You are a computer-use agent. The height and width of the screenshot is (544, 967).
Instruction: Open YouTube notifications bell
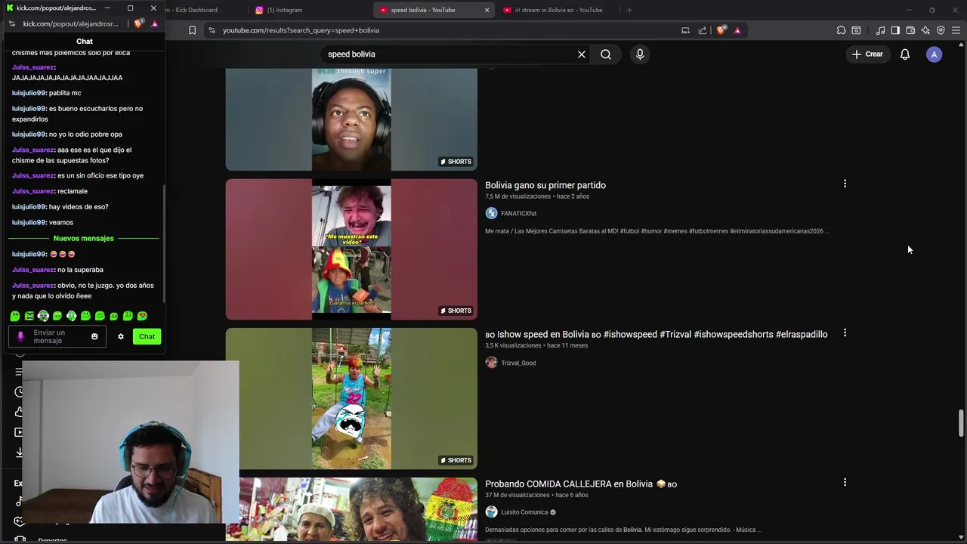click(905, 54)
